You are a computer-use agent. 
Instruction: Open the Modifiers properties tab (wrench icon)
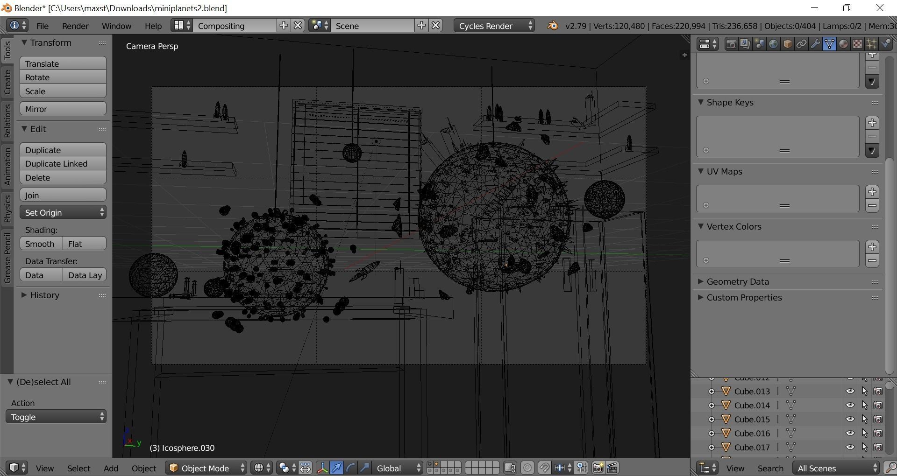pos(815,44)
